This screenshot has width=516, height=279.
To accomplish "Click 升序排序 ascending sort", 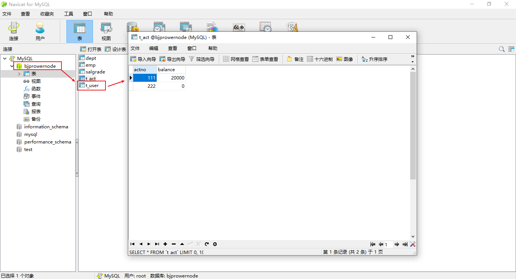I will point(374,59).
